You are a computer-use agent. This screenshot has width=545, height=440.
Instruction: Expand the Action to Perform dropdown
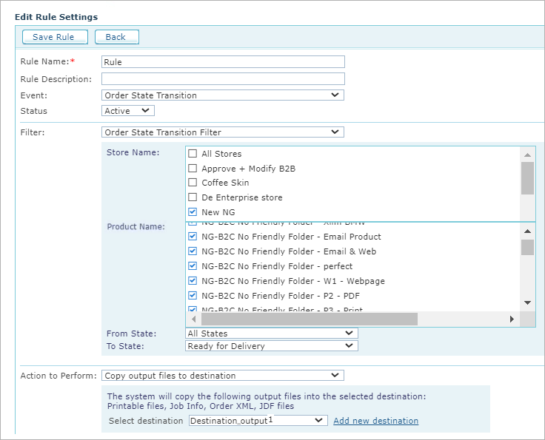click(x=222, y=376)
